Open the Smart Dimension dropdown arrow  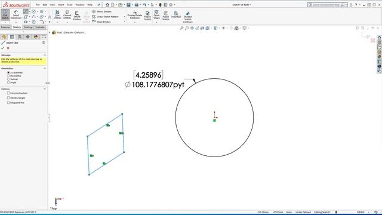tap(16, 22)
